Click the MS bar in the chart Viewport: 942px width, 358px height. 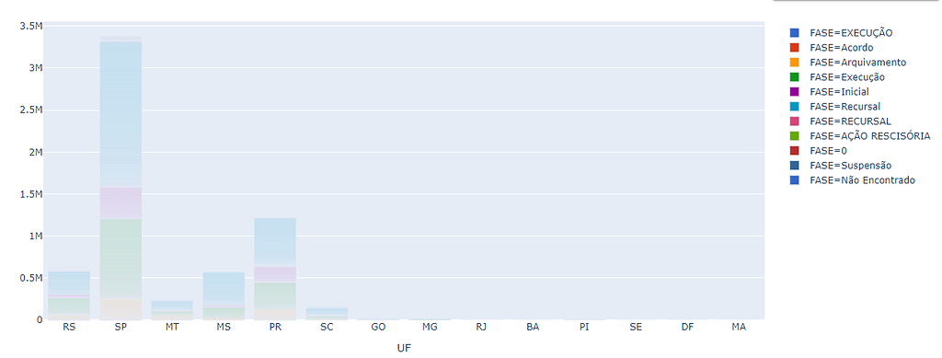(x=224, y=295)
